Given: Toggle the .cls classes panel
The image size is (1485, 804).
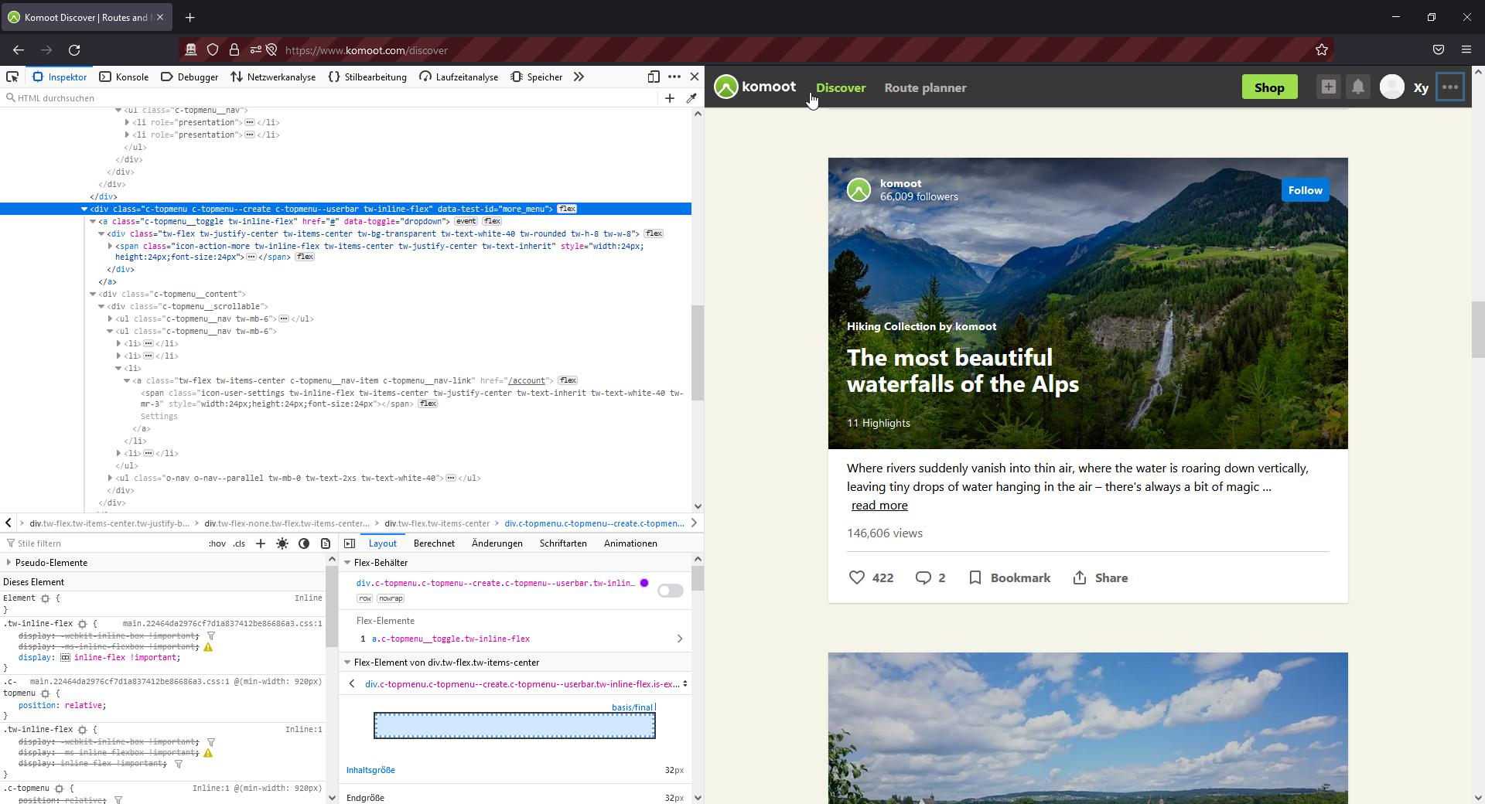Looking at the screenshot, I should coord(239,543).
